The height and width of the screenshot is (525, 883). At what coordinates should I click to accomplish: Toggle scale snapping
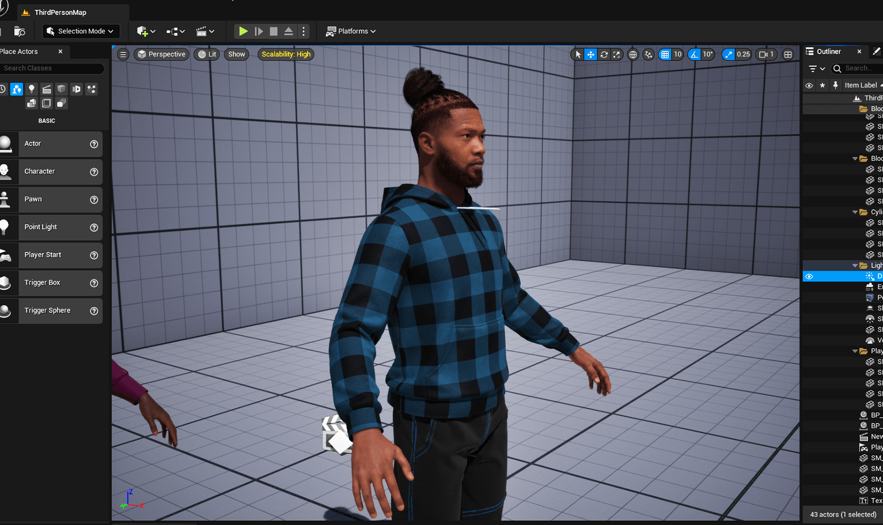729,54
